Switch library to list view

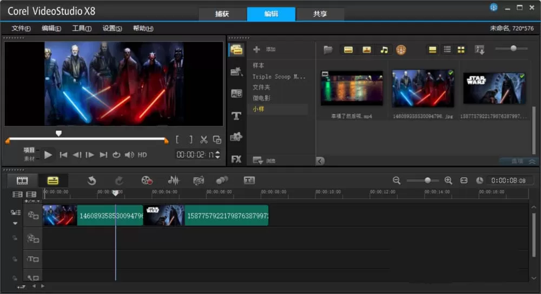click(x=447, y=50)
